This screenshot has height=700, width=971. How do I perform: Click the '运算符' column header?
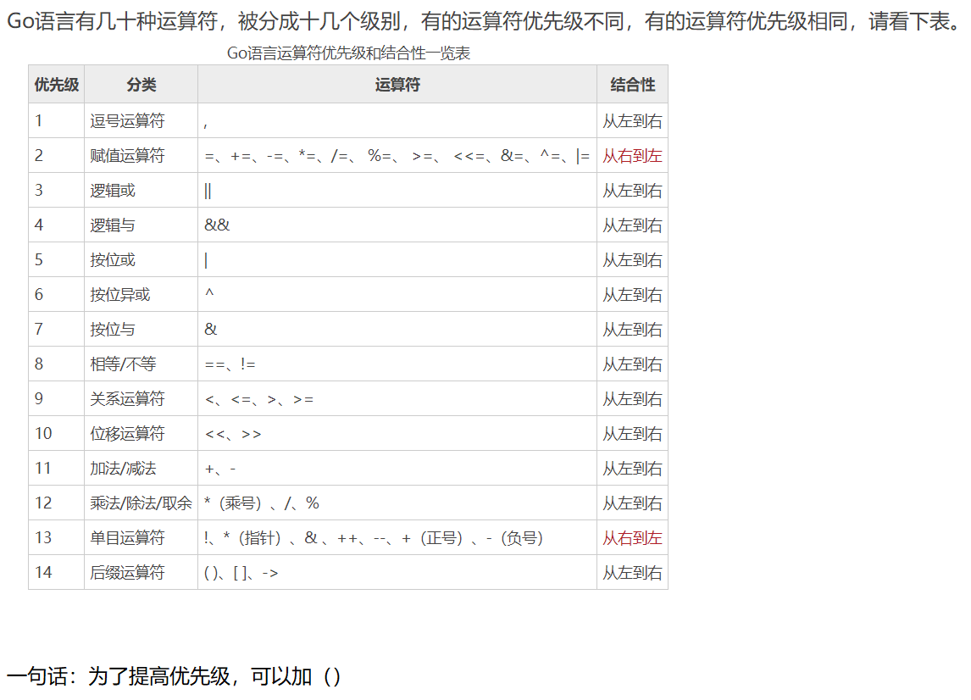click(x=397, y=84)
